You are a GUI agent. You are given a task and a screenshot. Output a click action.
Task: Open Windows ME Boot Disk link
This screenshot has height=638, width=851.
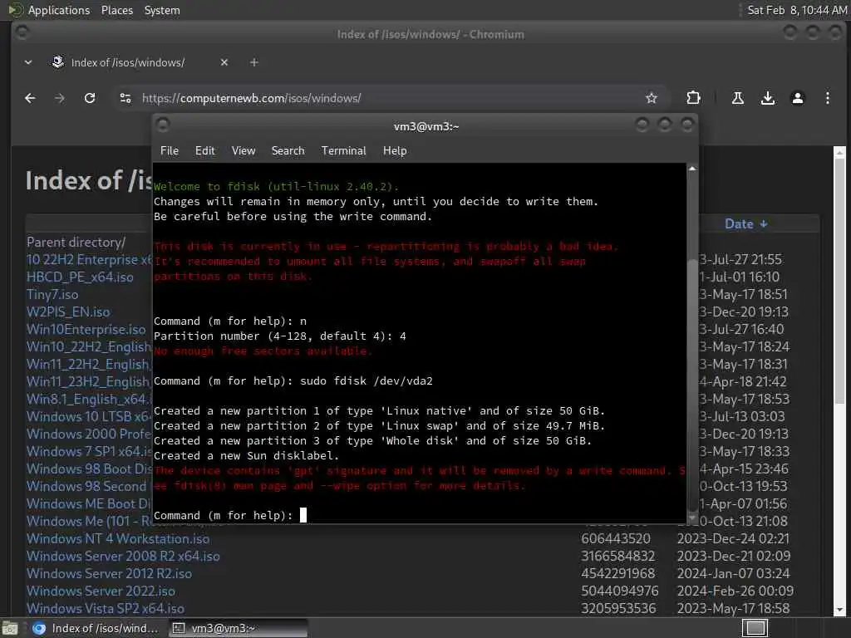click(x=88, y=504)
